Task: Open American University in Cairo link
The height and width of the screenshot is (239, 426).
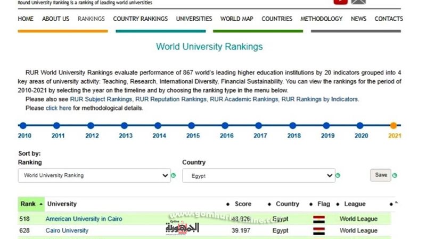Action: (84, 219)
